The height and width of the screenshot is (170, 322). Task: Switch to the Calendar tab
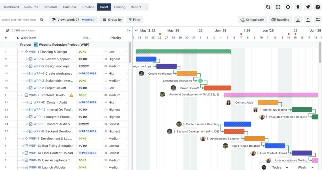69,7
